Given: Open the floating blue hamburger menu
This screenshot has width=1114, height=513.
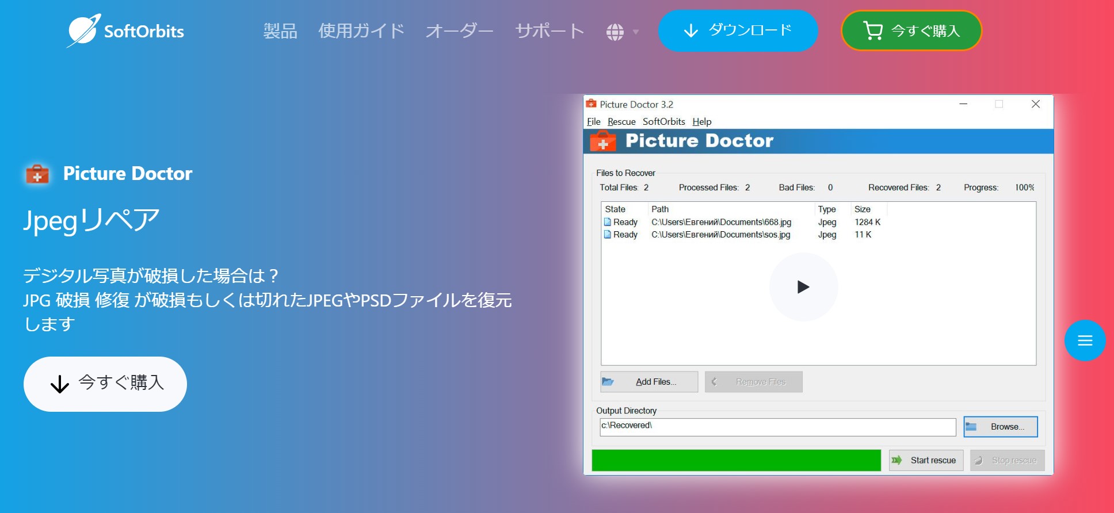Looking at the screenshot, I should 1085,340.
